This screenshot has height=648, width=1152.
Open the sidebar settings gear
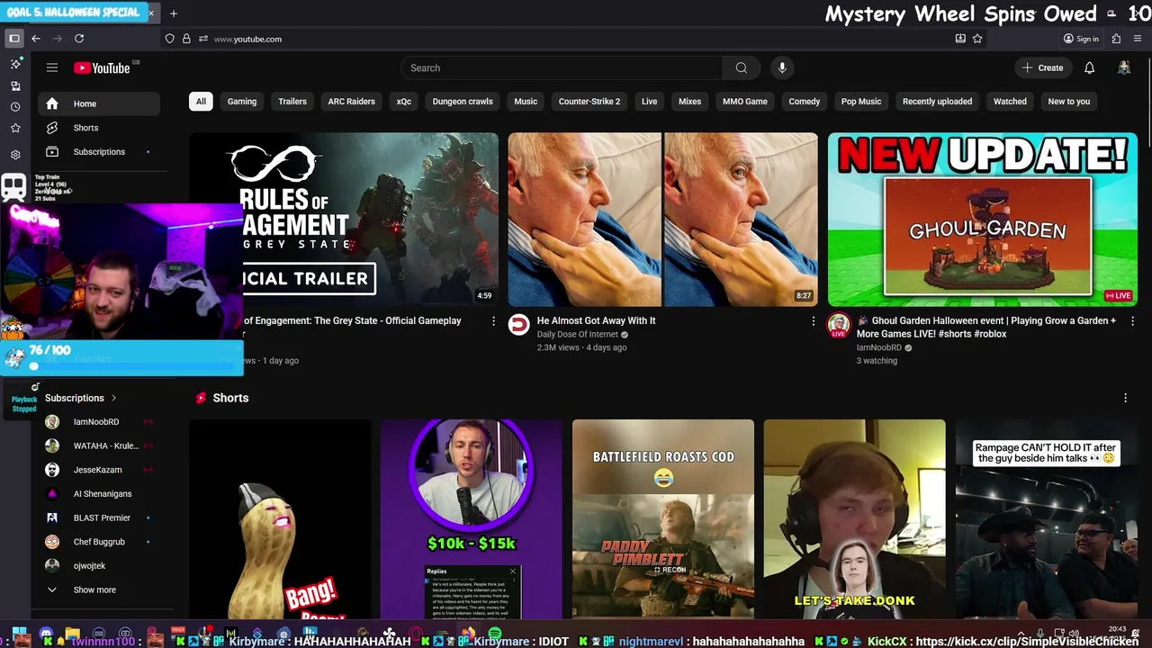point(15,155)
